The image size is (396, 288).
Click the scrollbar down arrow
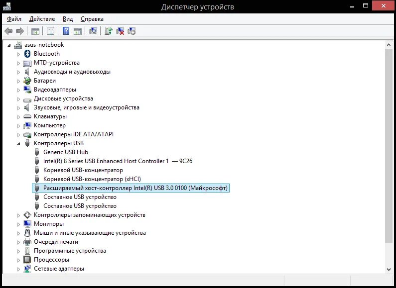click(x=389, y=269)
